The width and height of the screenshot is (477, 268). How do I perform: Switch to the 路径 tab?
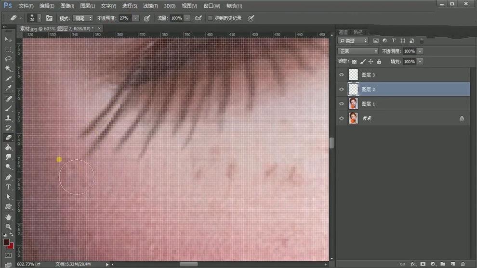358,32
